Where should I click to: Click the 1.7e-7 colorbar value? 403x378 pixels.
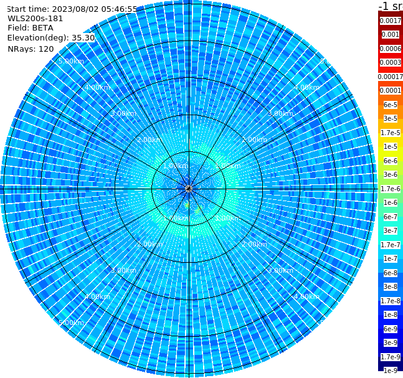391,245
